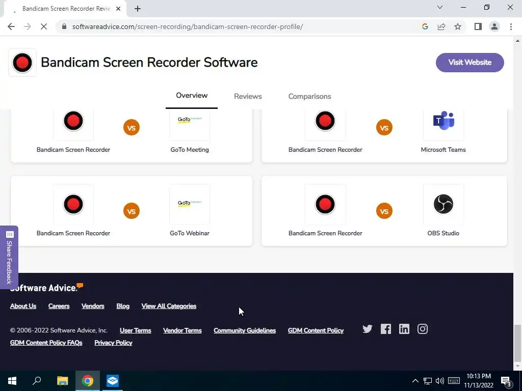Click the GoTo Webinar label
The image size is (522, 391).
click(190, 233)
